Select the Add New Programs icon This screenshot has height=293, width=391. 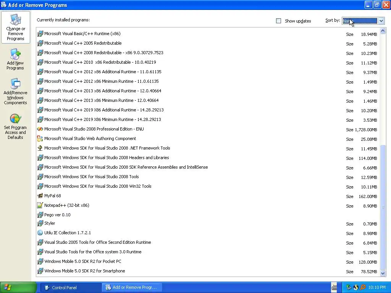[15, 54]
